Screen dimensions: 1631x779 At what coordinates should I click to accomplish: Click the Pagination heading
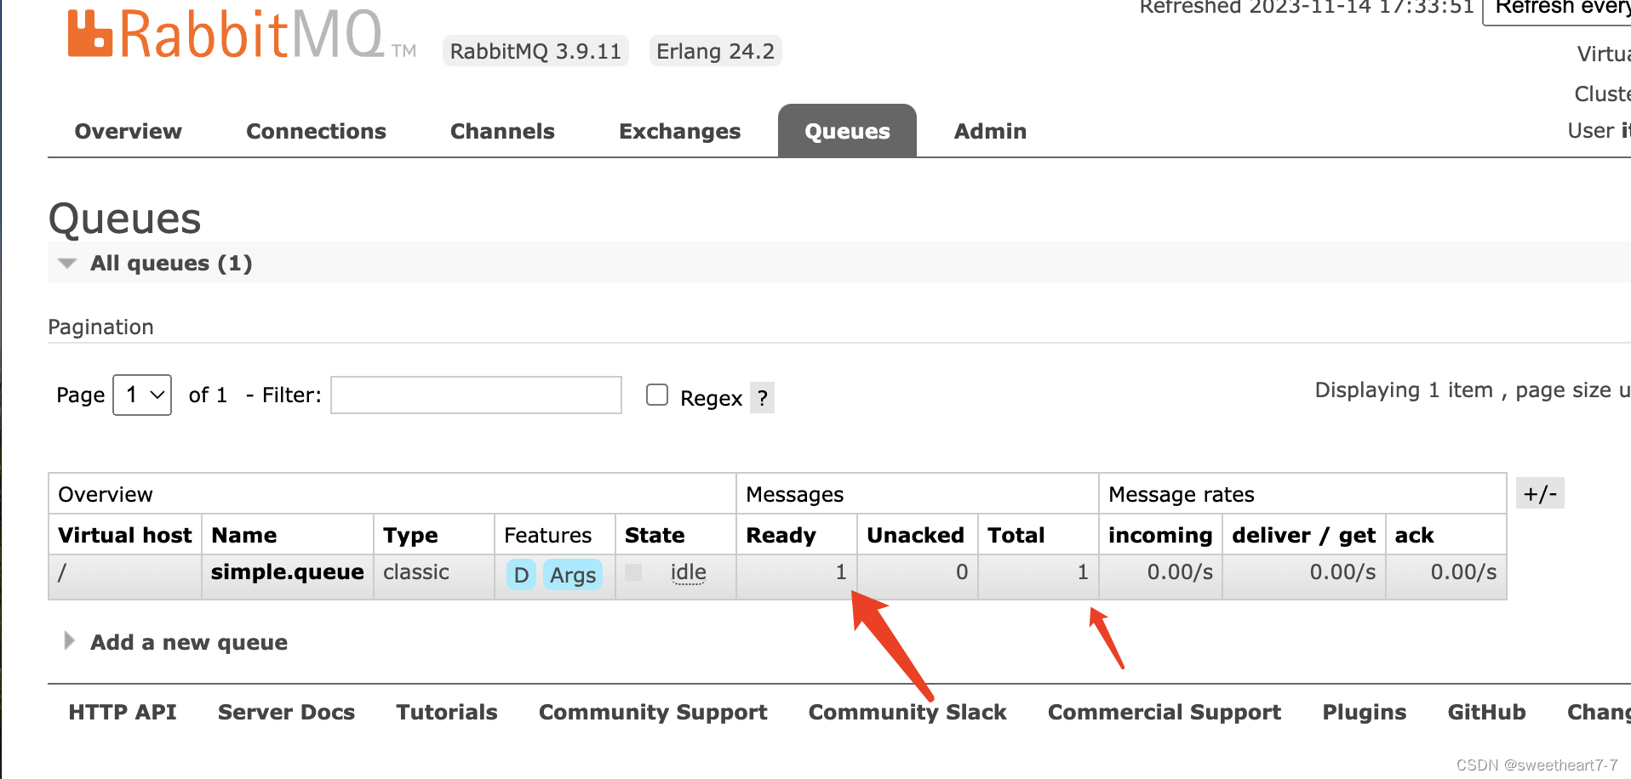click(100, 327)
